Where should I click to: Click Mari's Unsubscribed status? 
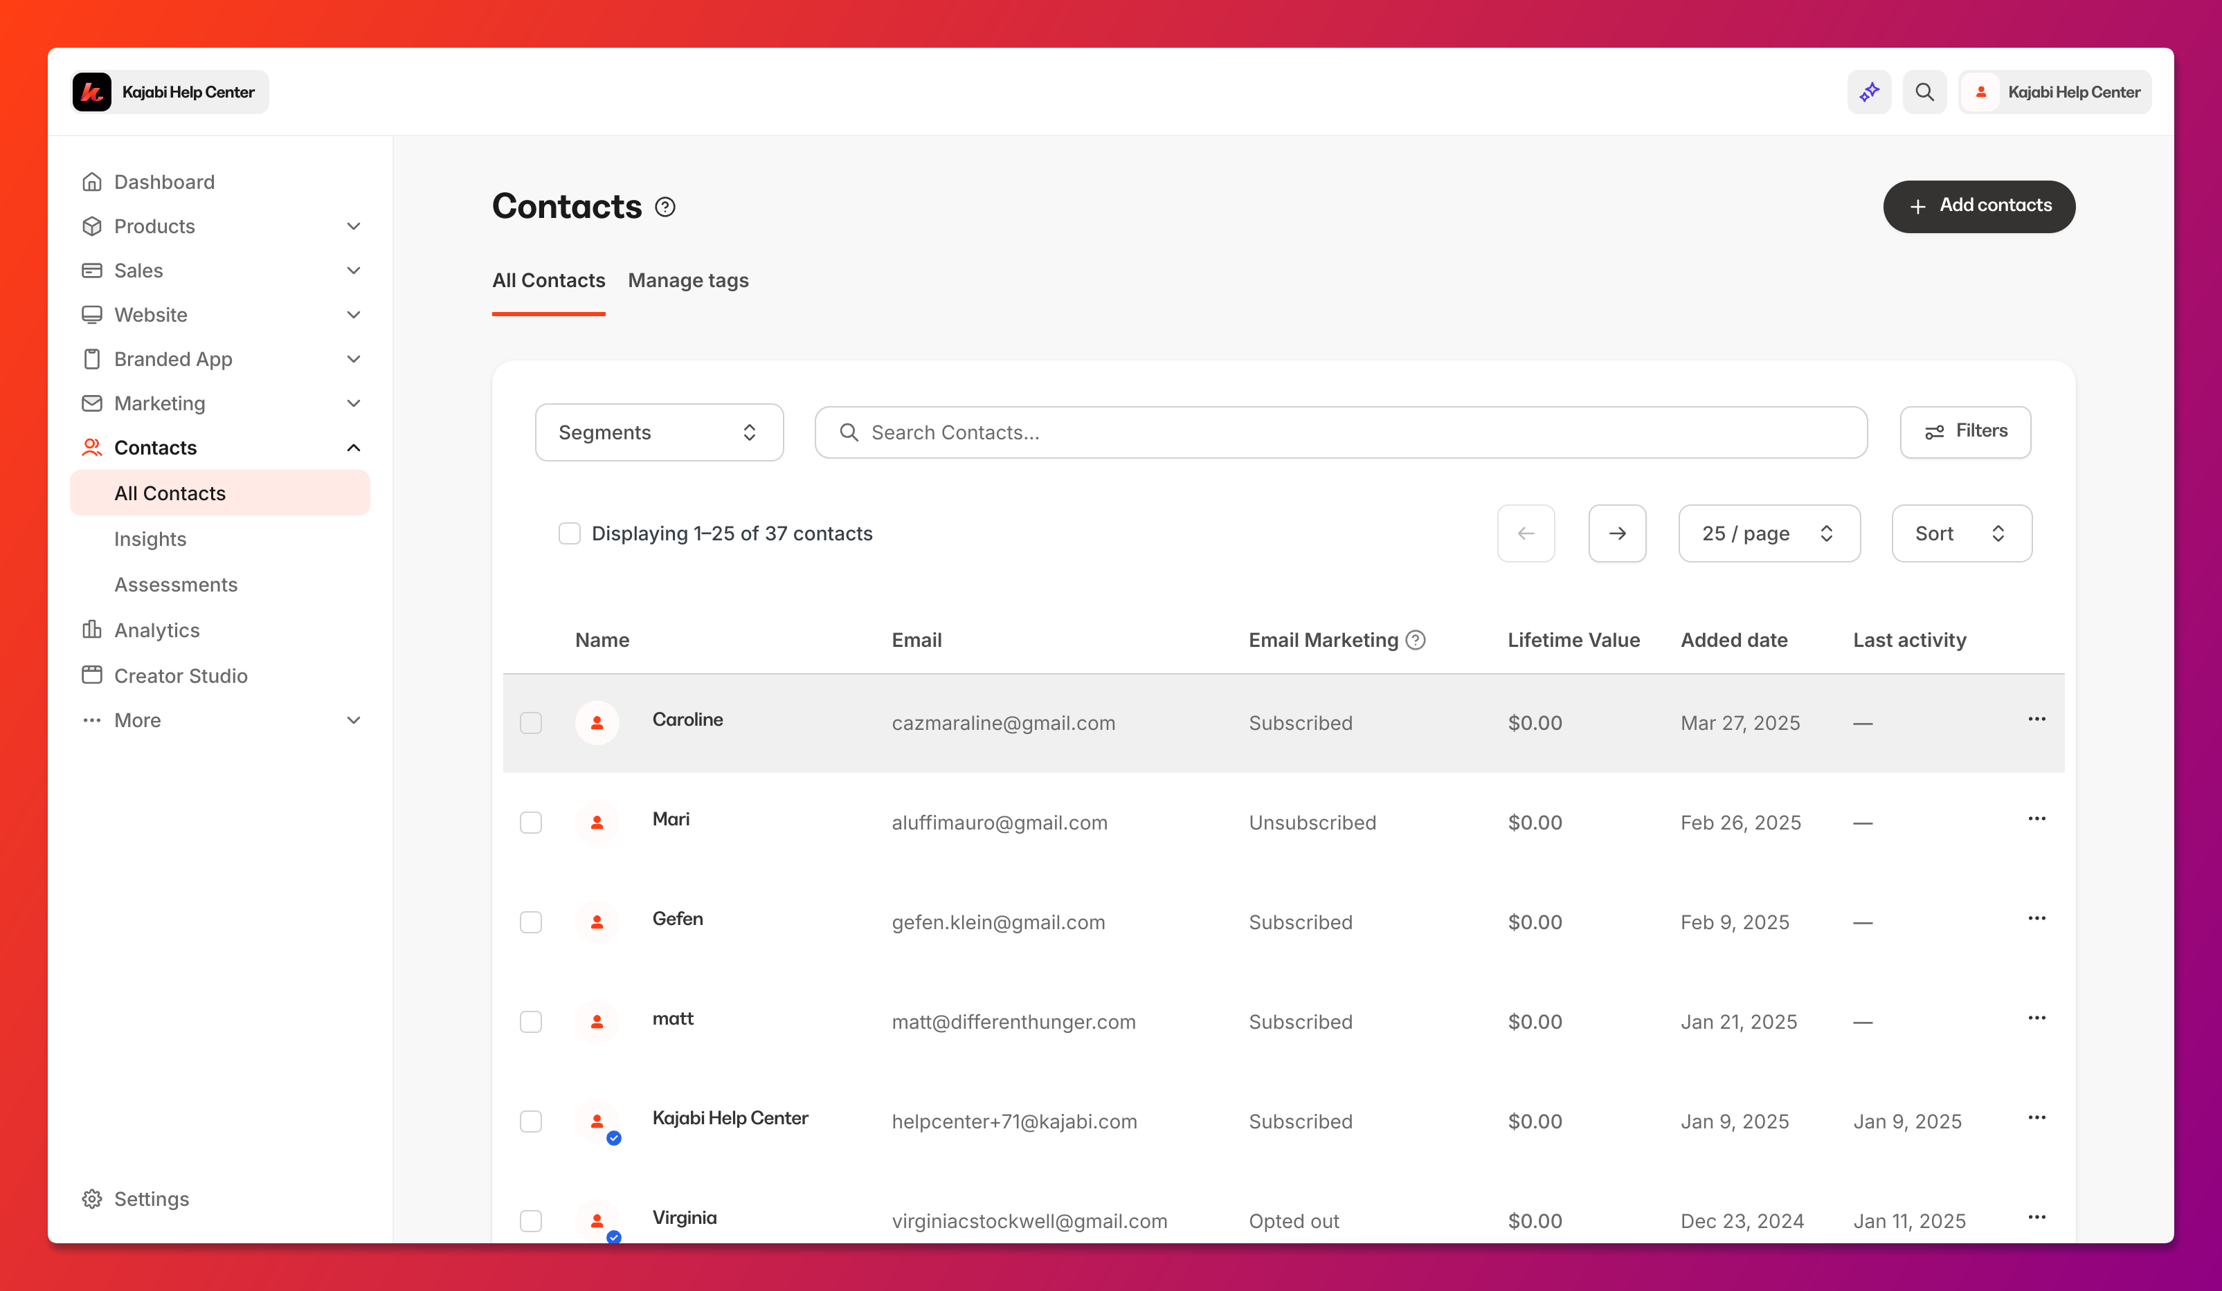click(1312, 822)
